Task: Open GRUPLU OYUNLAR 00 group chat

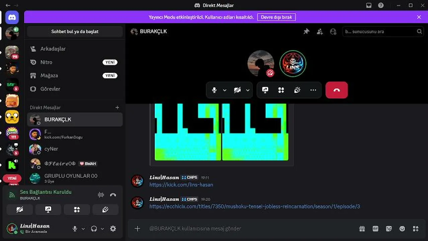Action: click(75, 178)
